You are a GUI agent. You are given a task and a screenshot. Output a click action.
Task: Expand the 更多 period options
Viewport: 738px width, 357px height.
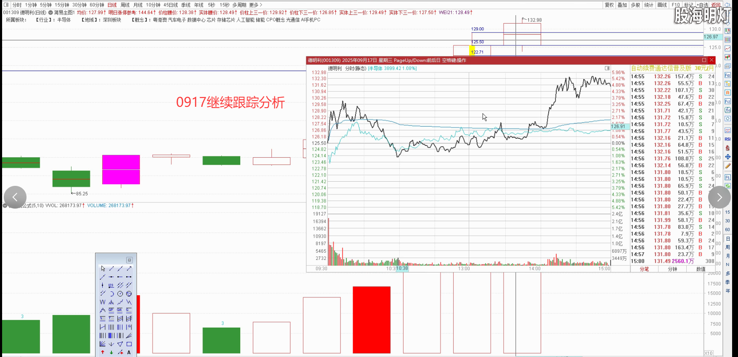tap(255, 5)
